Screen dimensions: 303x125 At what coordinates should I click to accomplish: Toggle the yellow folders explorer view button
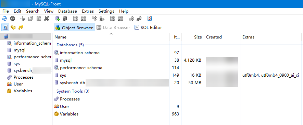[13, 27]
